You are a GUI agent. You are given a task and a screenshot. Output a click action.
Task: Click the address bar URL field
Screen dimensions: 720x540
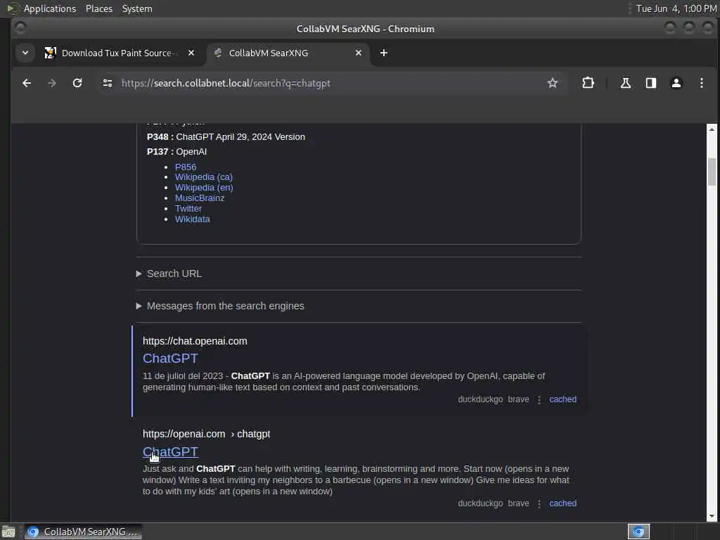click(x=330, y=83)
